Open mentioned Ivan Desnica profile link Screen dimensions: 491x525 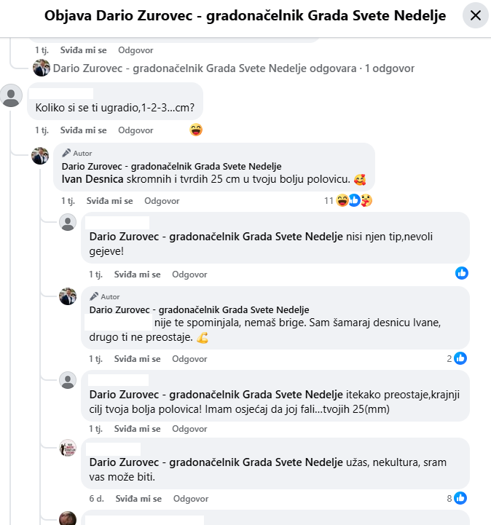(x=91, y=179)
